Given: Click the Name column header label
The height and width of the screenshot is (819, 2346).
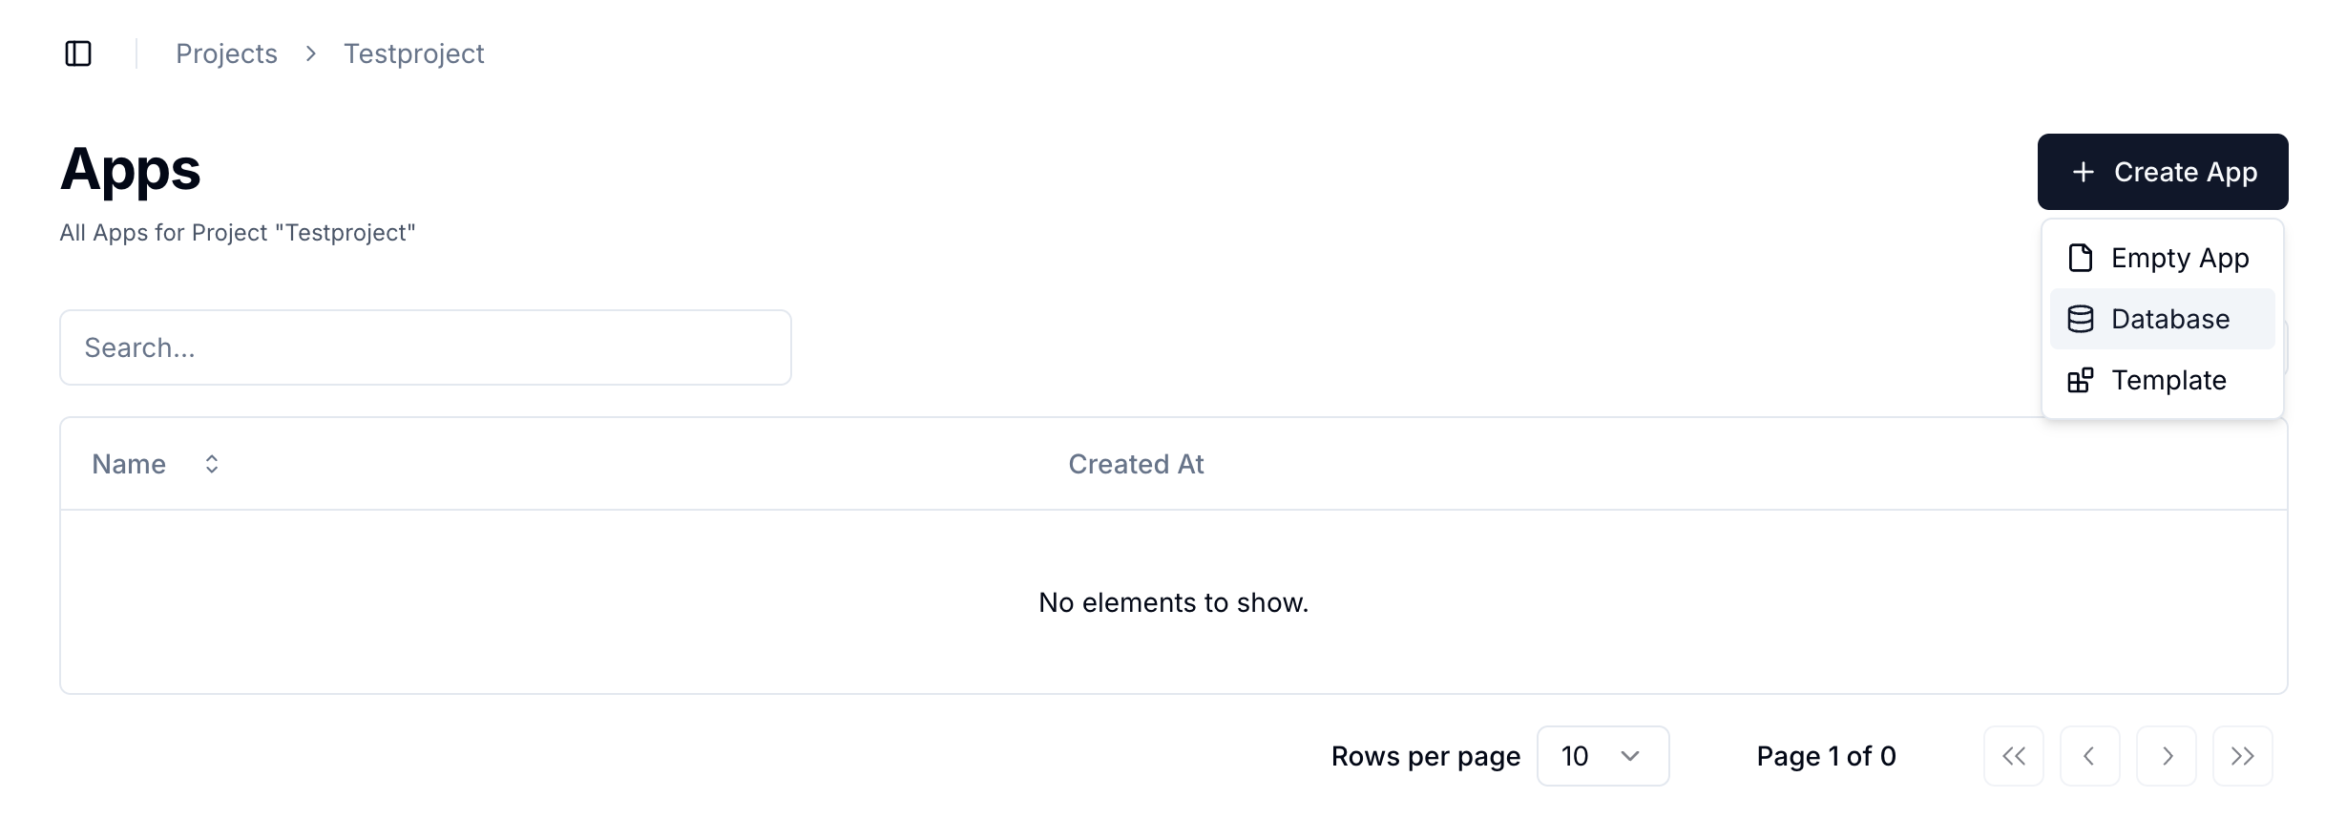Looking at the screenshot, I should [129, 464].
